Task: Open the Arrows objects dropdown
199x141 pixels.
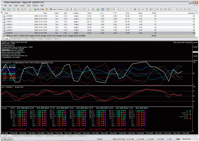Action: [x=152, y=9]
